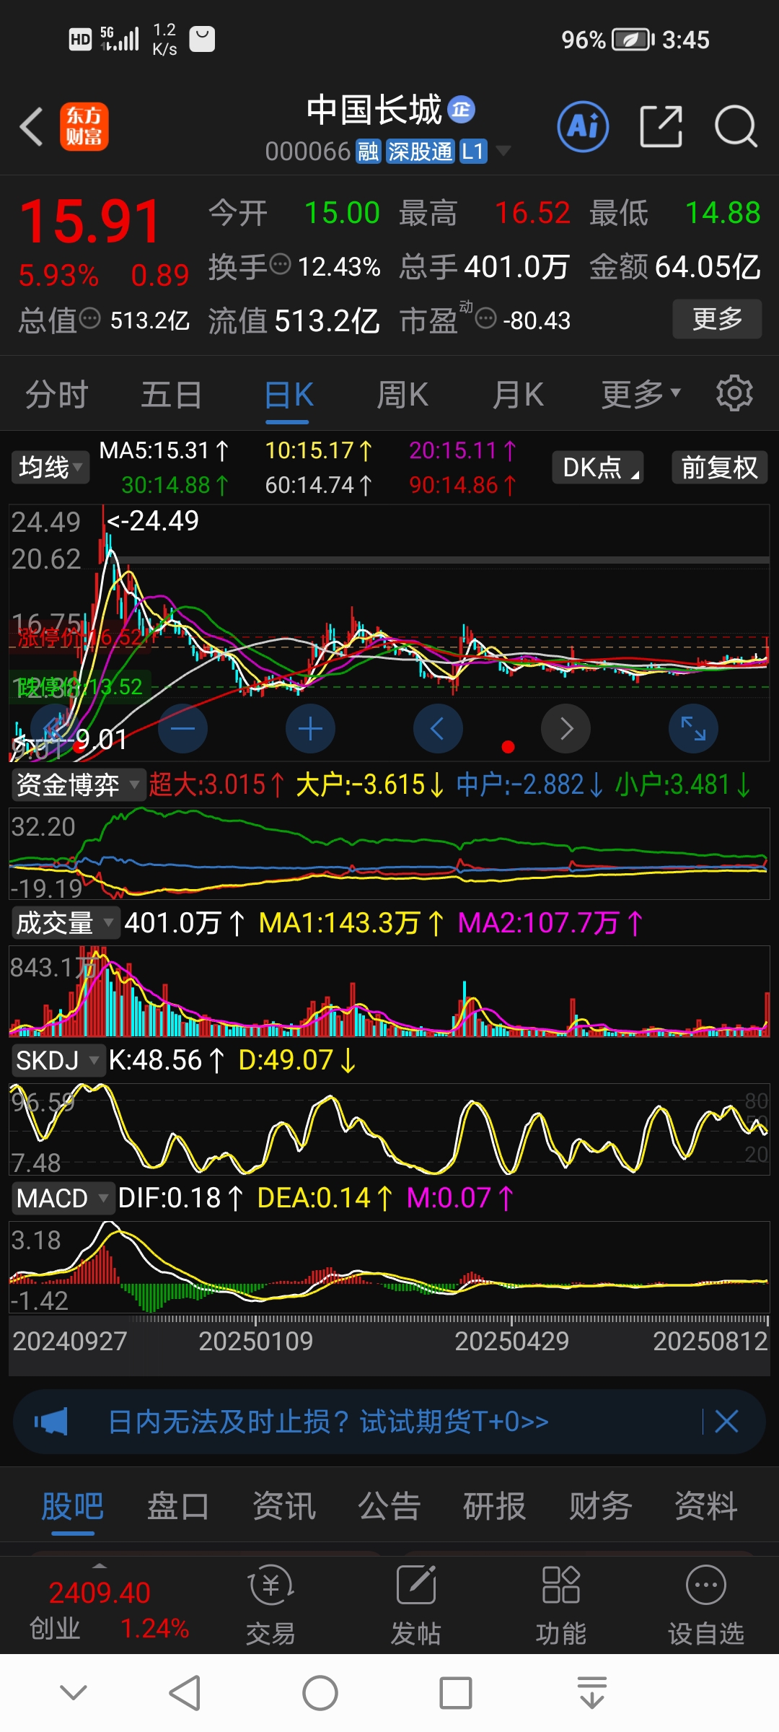
Task: Open chart settings gear icon
Action: (734, 393)
